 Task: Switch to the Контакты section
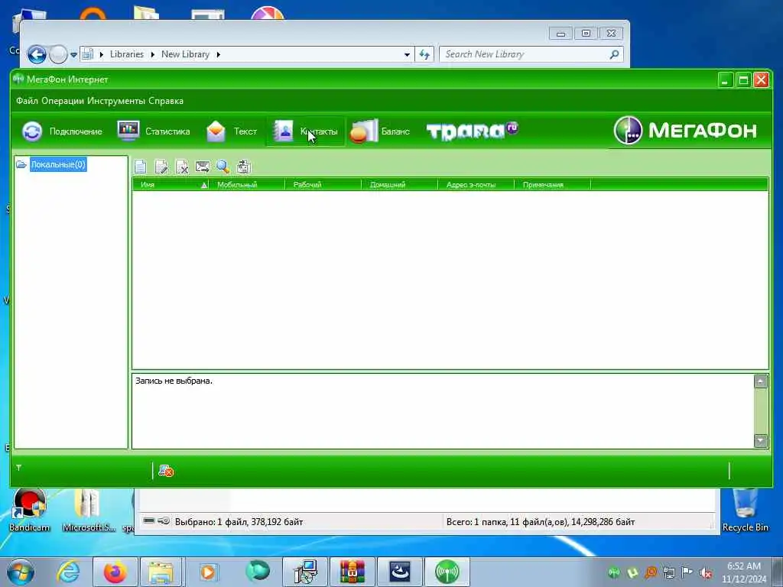point(305,131)
